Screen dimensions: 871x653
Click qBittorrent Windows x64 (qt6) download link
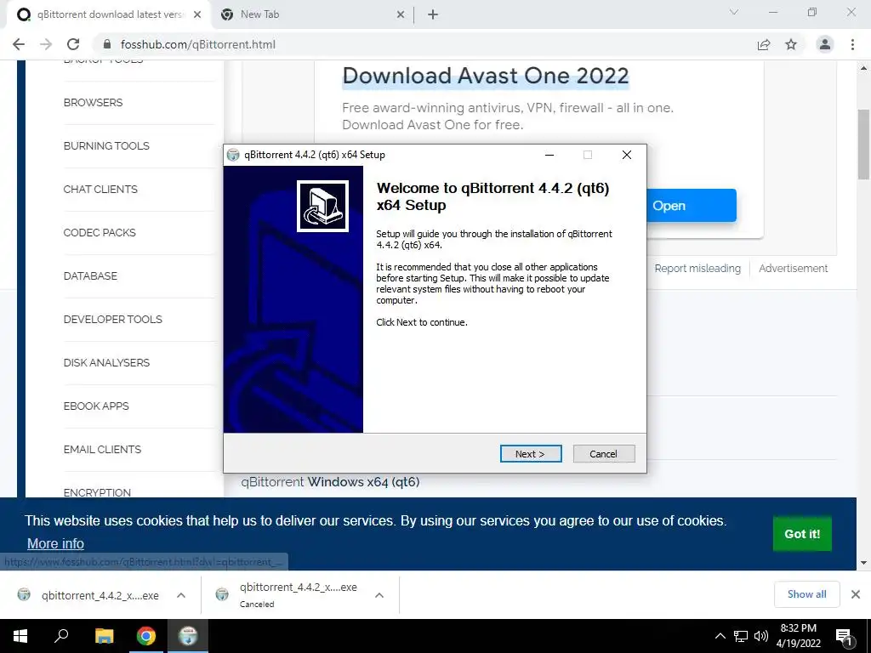tap(331, 482)
